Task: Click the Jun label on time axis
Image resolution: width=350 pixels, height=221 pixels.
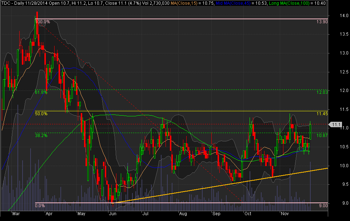Action: (x=112, y=214)
